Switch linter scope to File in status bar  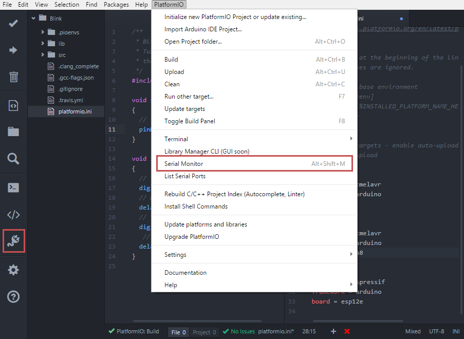coord(179,332)
